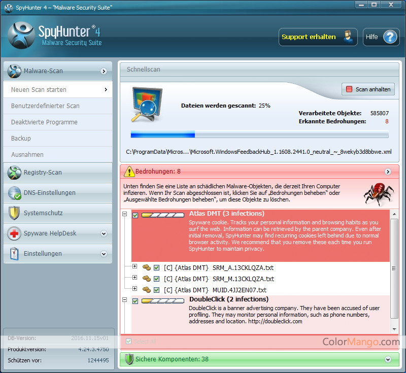
Task: Open the Registry-Scan section
Action: coord(58,173)
